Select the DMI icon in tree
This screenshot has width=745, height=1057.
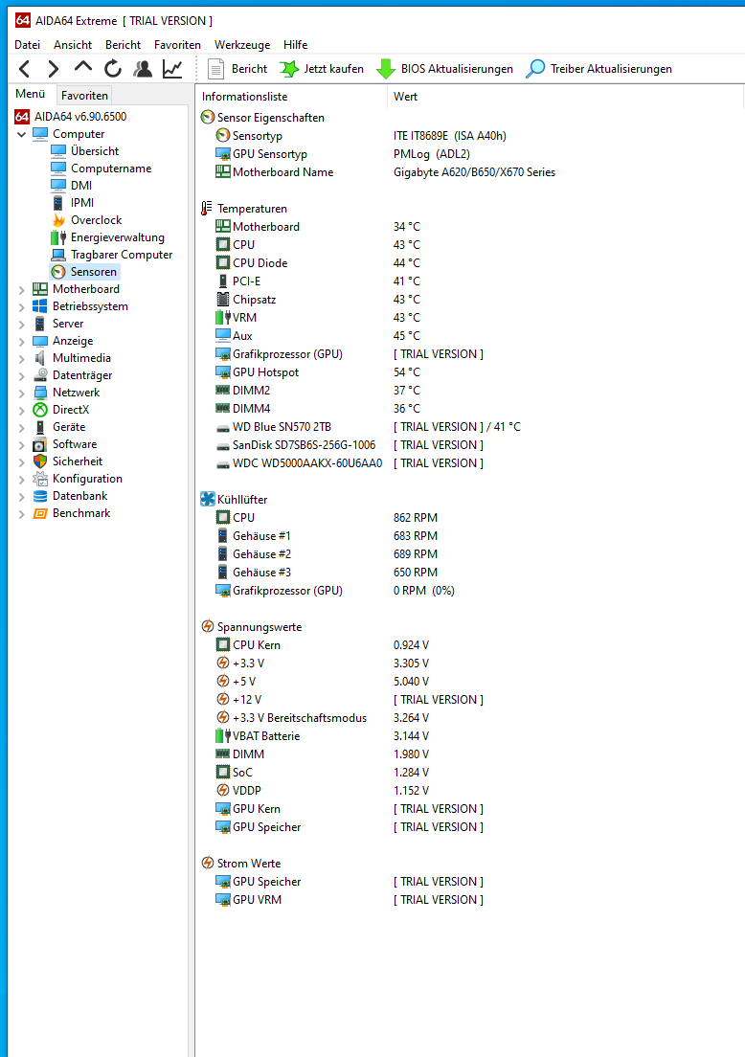click(x=58, y=186)
